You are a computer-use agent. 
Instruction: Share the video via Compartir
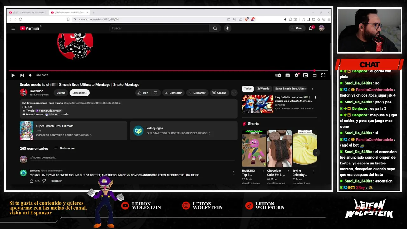pos(173,93)
